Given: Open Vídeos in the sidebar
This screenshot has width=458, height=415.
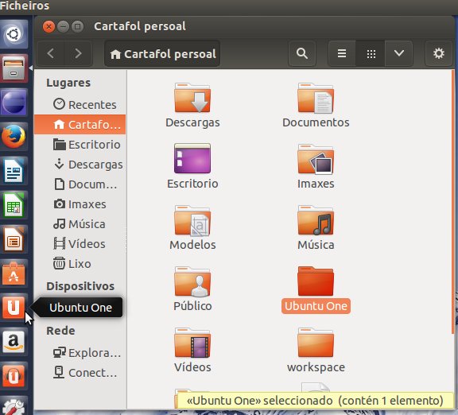Looking at the screenshot, I should [80, 243].
